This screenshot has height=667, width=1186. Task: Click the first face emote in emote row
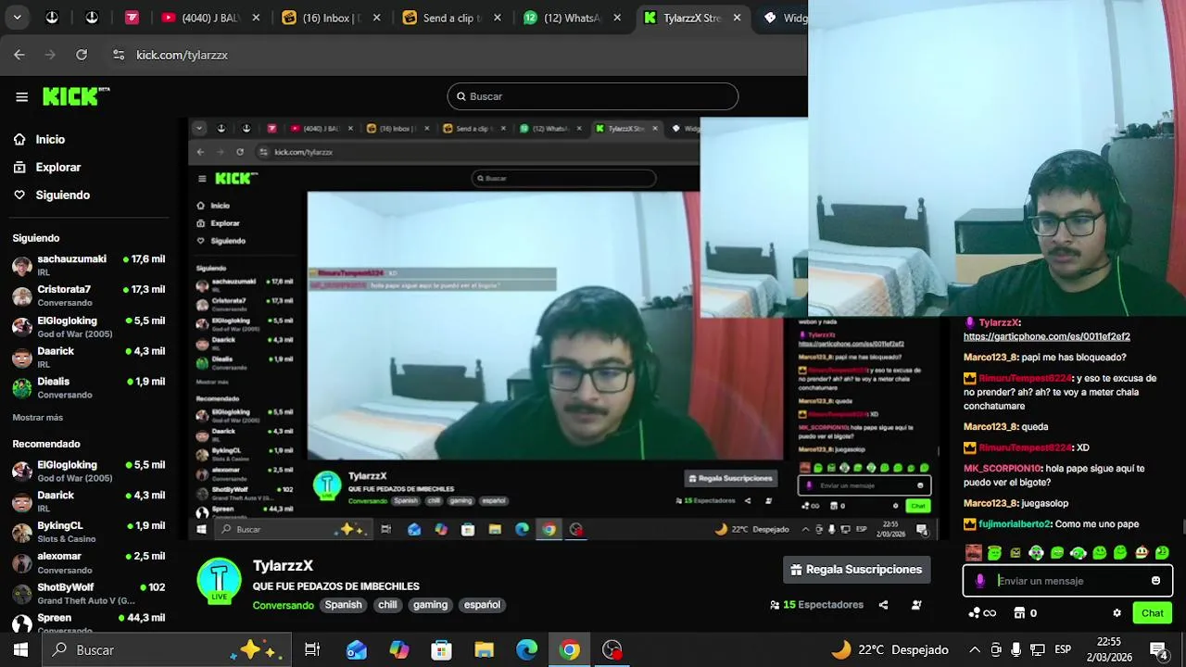(973, 553)
